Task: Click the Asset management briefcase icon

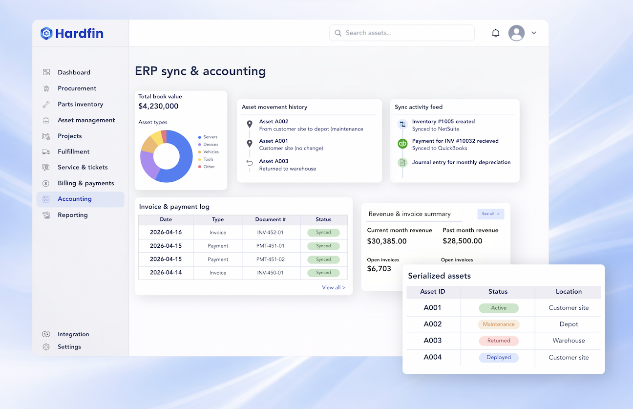Action: point(46,120)
